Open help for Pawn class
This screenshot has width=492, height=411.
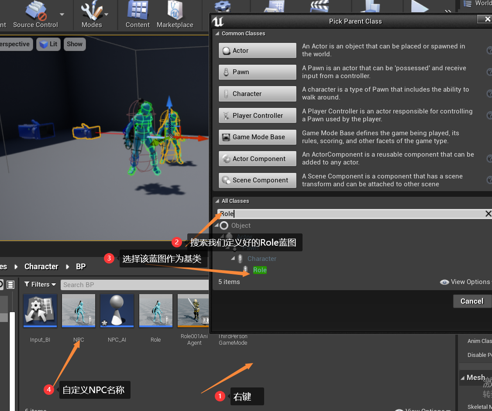click(489, 72)
